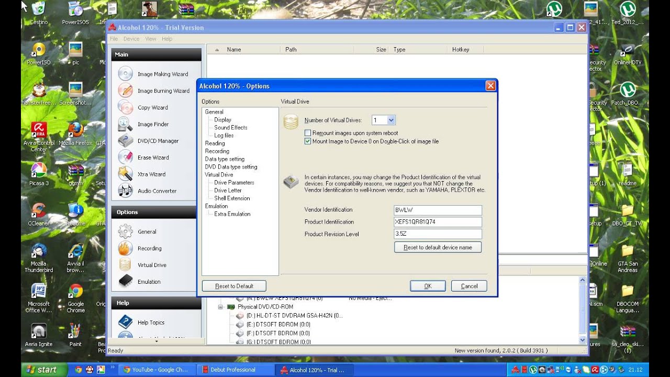Select the (D:) HL-DT-ST DVDRAM drive row

tap(294, 316)
